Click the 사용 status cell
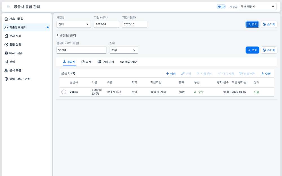The height and width of the screenshot is (176, 282). [x=256, y=92]
